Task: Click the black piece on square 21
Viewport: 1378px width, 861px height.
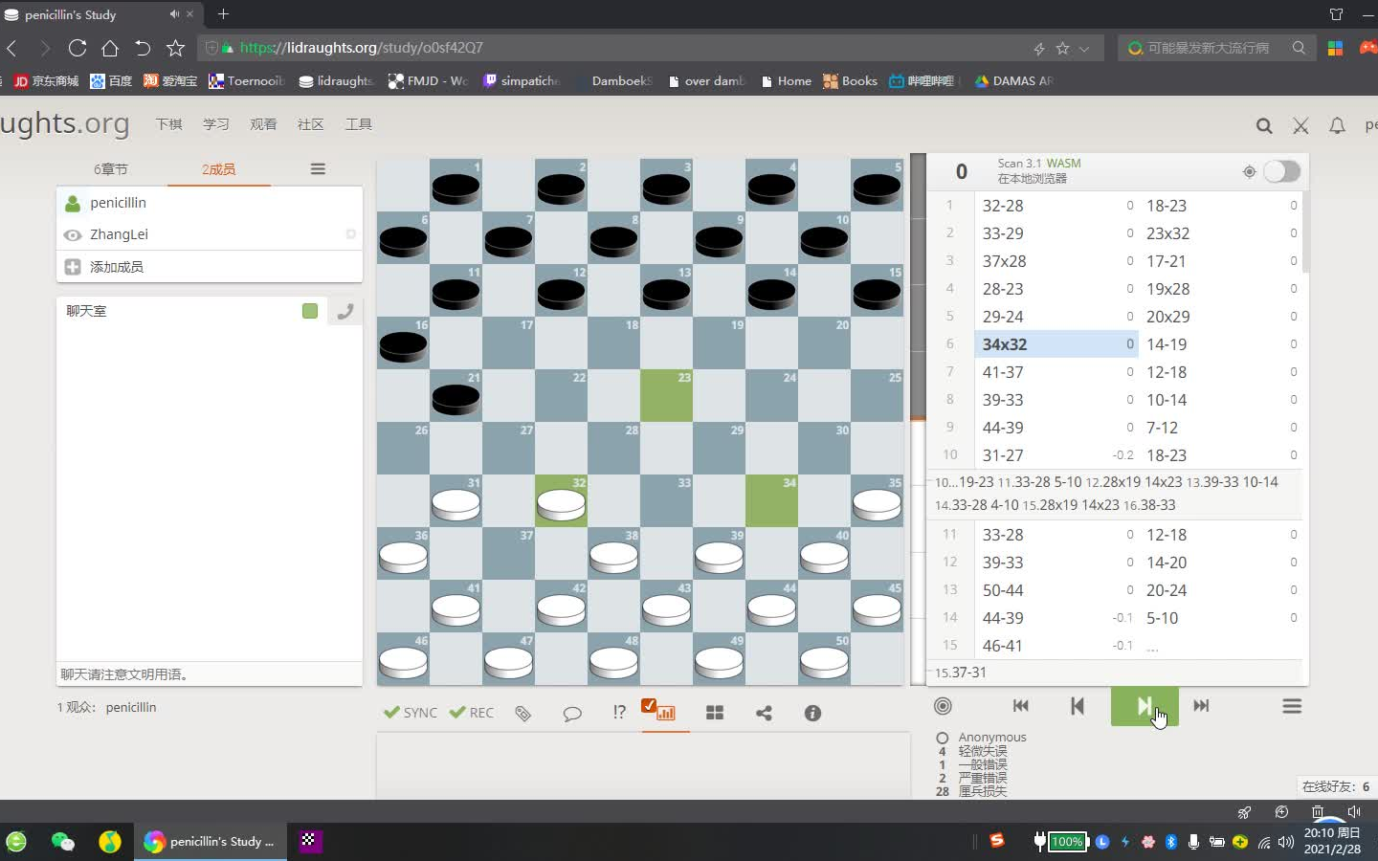Action: coord(456,398)
